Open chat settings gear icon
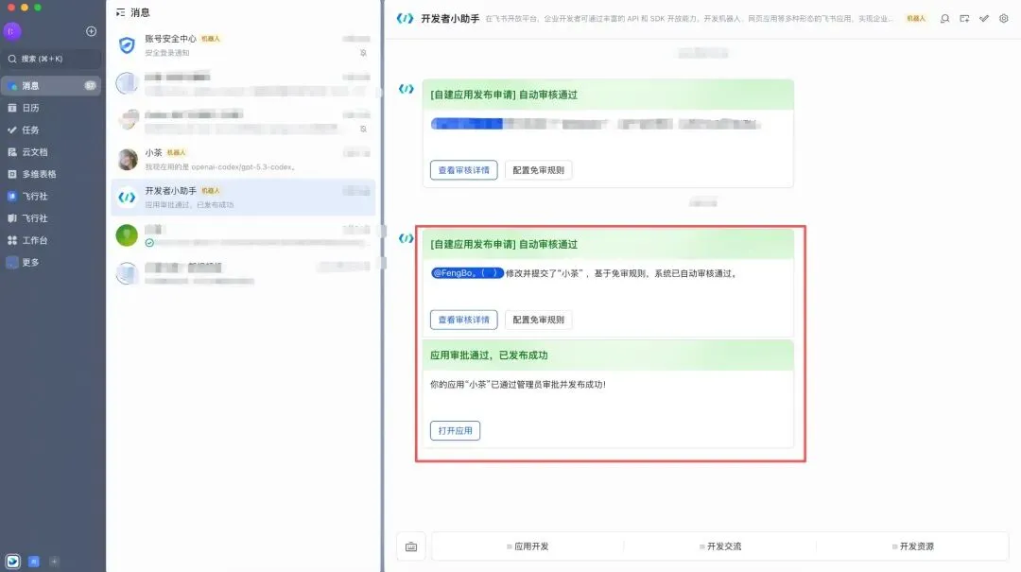The width and height of the screenshot is (1021, 572). coord(1004,18)
